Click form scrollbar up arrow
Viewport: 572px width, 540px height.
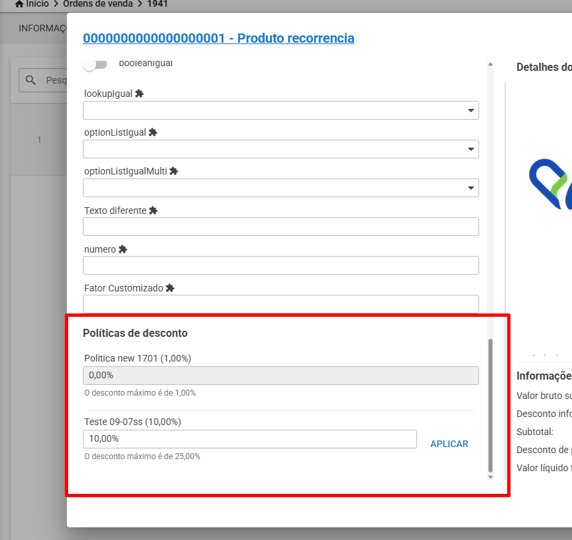click(x=490, y=65)
